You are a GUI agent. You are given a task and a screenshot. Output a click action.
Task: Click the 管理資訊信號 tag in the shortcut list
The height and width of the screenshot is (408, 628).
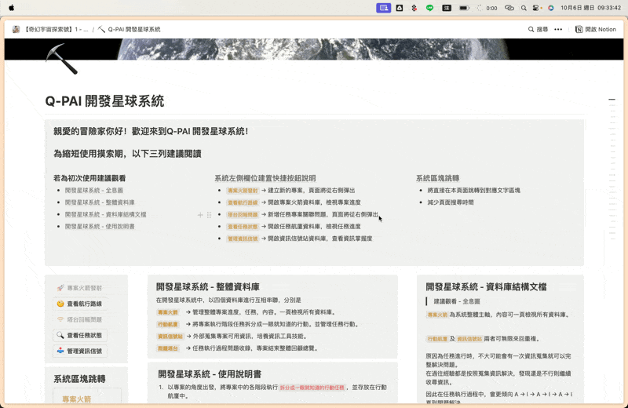pyautogui.click(x=243, y=239)
